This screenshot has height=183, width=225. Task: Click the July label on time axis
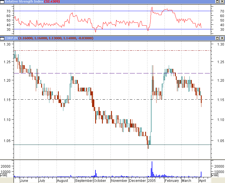(42, 180)
